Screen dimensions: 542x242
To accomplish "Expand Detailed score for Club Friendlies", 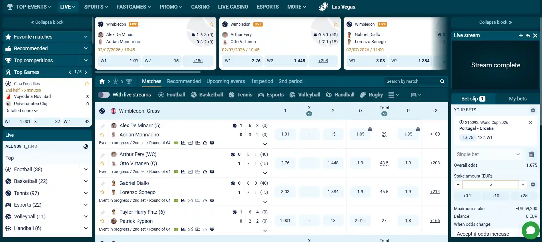I will (x=21, y=111).
